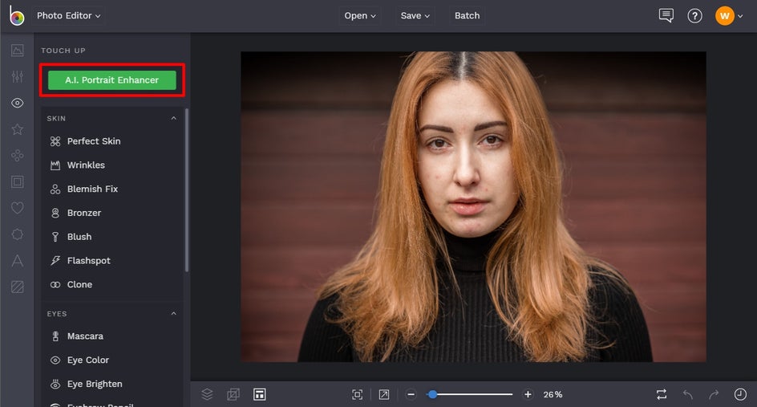Open the Layers stack icon
This screenshot has width=757, height=407.
pos(207,394)
